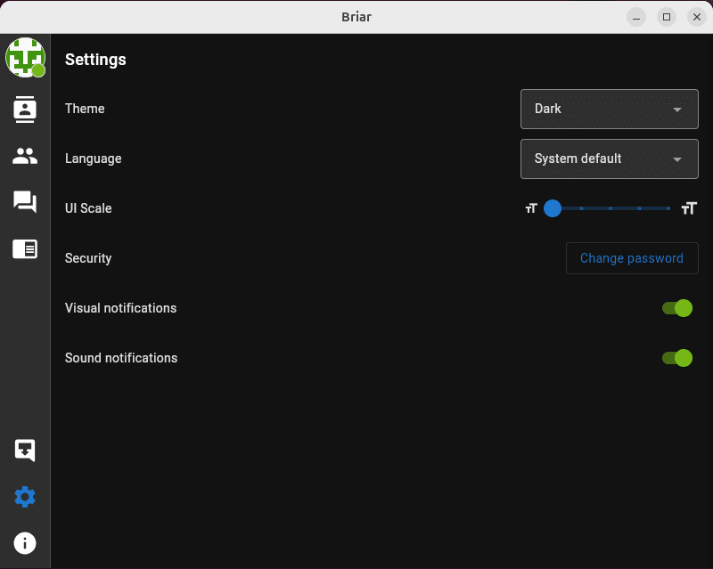Click the Change password button
713x569 pixels.
tap(632, 258)
